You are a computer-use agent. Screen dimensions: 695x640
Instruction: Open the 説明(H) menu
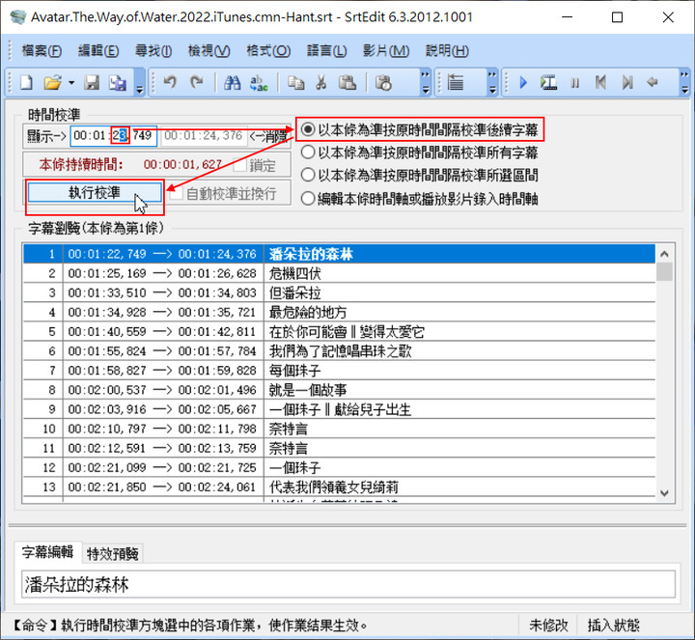(x=447, y=50)
